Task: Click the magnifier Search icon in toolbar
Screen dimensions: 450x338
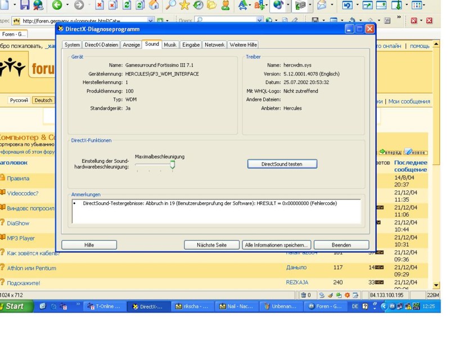Action: (x=170, y=6)
